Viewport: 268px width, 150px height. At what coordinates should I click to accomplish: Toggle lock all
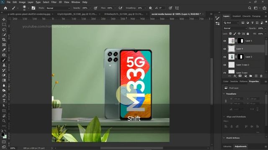click(x=248, y=34)
